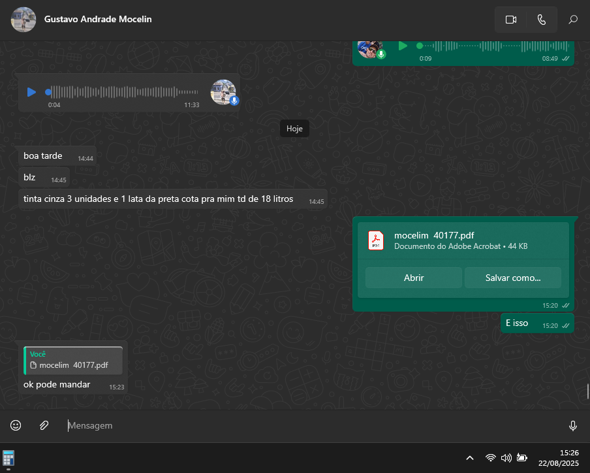Click the Mensagem text input field

313,425
